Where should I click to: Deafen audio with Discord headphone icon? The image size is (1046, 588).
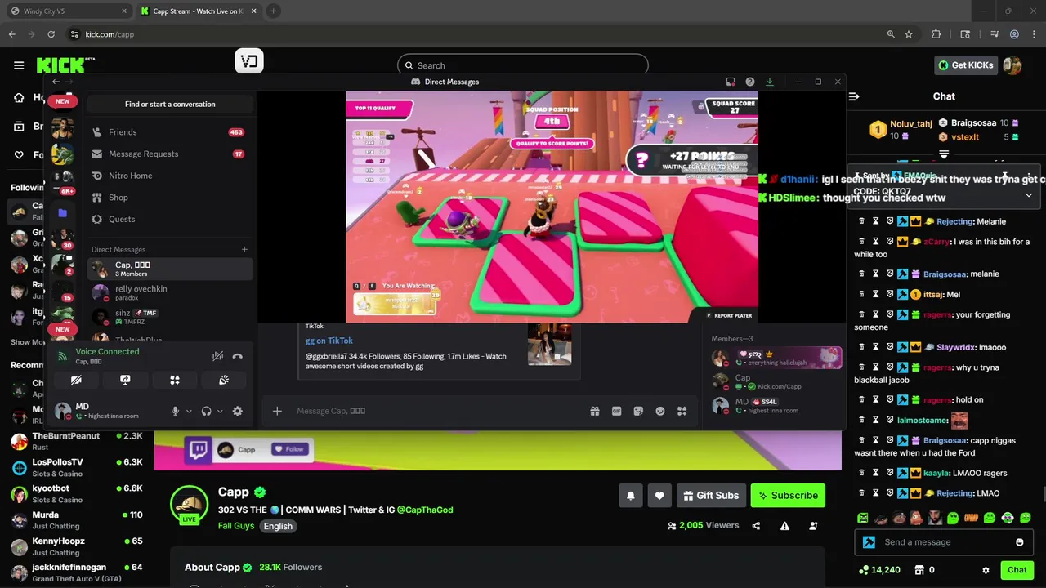coord(206,411)
